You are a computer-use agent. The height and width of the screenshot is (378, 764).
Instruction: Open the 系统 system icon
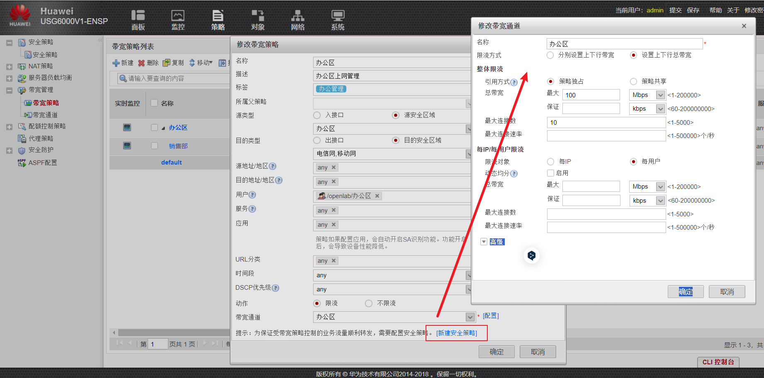[338, 20]
